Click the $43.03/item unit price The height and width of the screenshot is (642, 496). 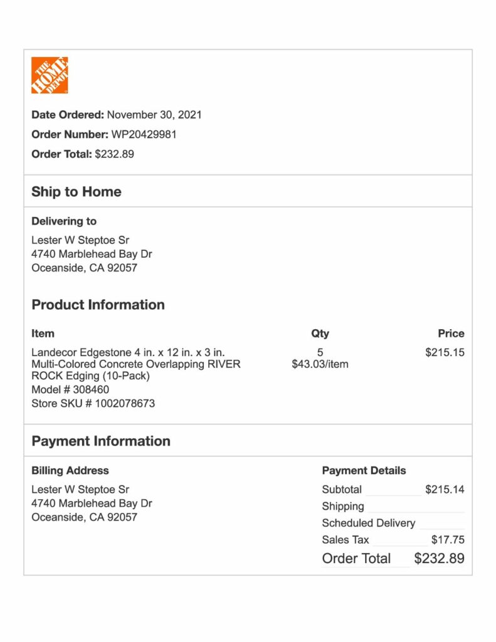point(320,364)
